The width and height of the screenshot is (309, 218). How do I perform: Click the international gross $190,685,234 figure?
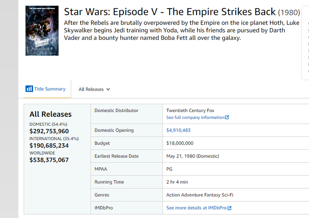[49, 145]
